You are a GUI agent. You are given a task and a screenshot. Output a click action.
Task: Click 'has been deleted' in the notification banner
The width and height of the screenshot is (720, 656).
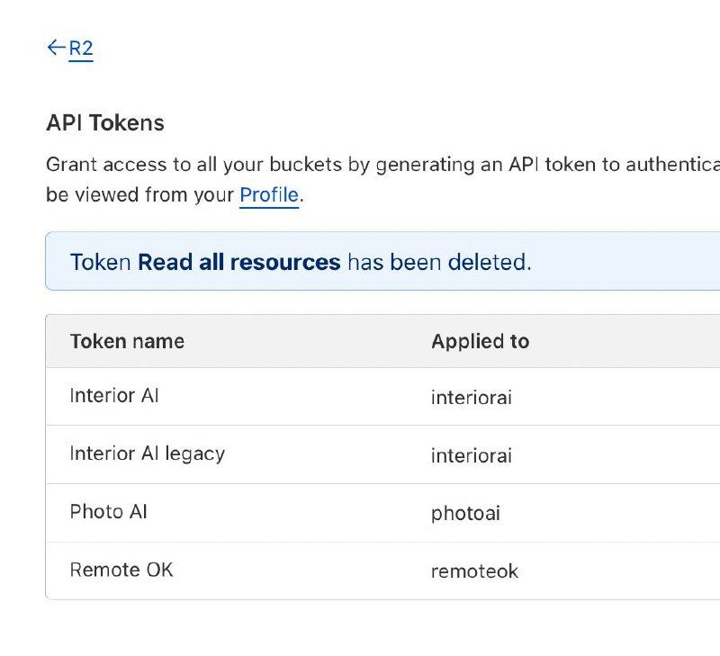click(438, 263)
